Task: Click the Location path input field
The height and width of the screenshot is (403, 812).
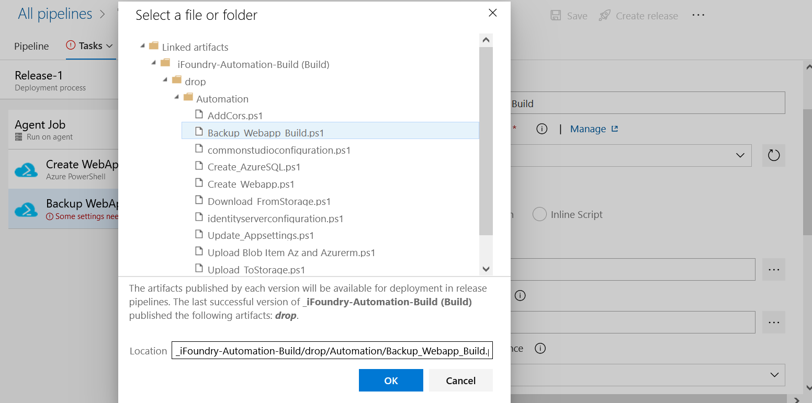Action: [x=332, y=351]
